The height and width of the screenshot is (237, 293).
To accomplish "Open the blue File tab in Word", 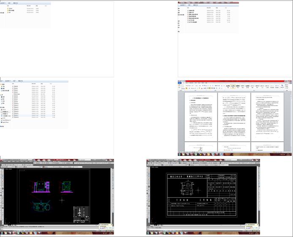I will click(x=179, y=83).
